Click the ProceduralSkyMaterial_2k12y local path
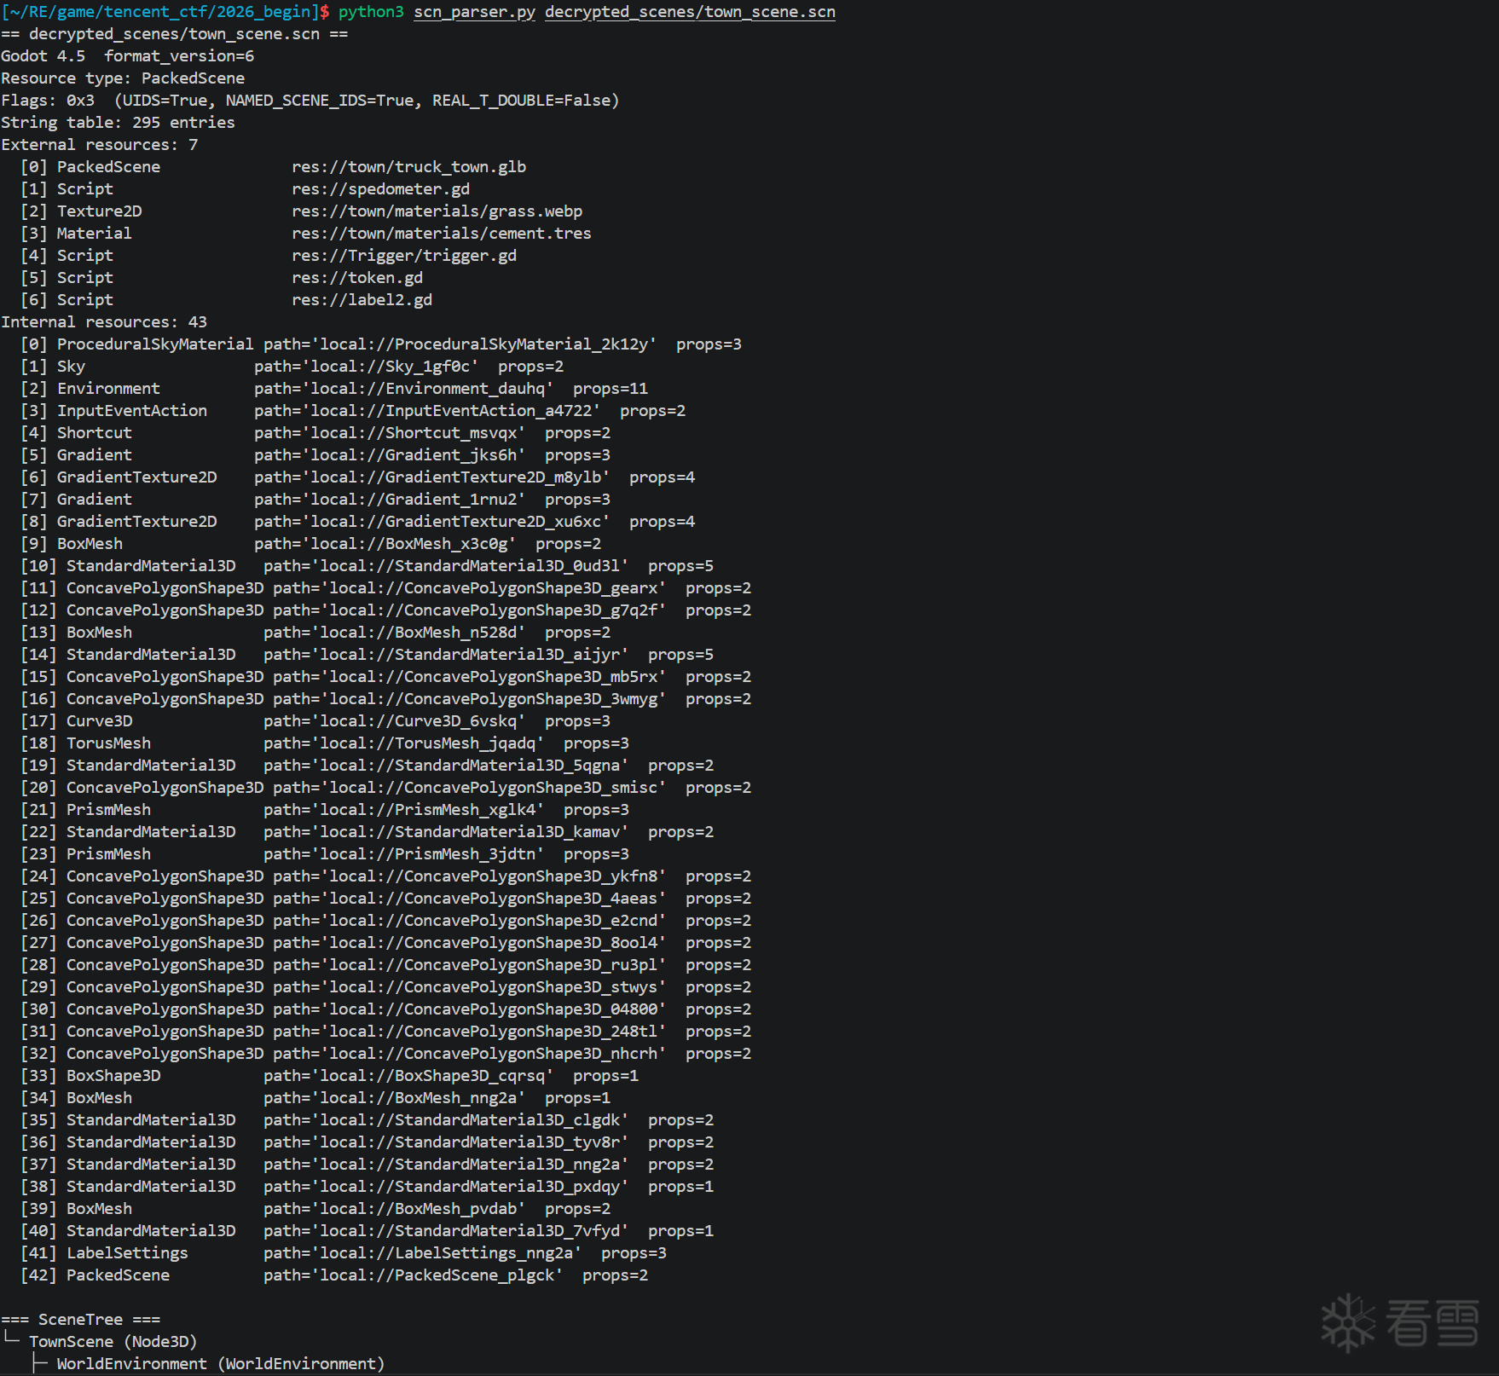 point(460,344)
